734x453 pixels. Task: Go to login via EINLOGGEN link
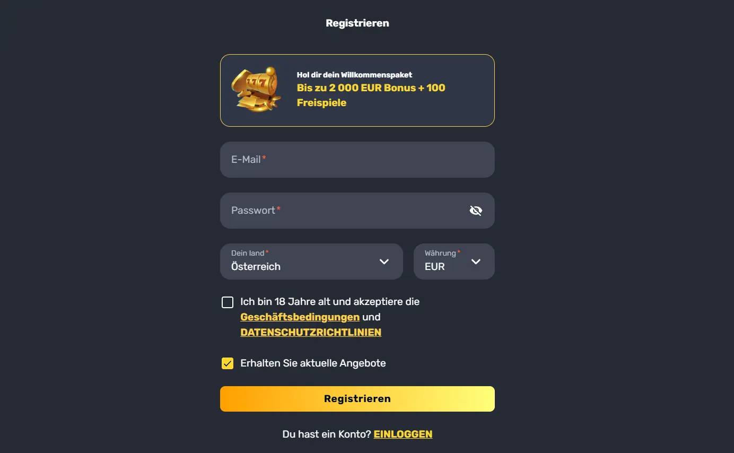click(x=403, y=434)
